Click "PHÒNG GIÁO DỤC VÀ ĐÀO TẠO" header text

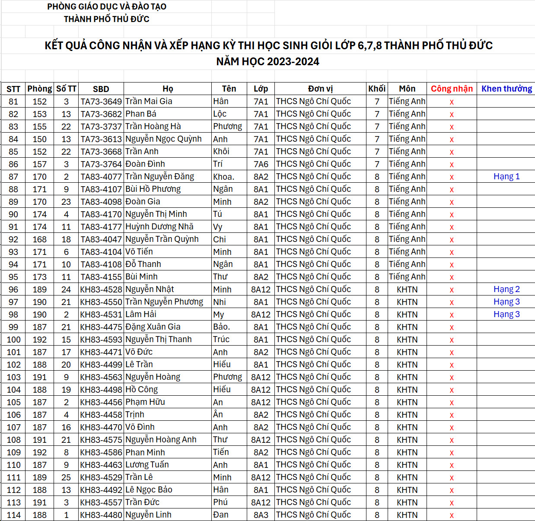pyautogui.click(x=107, y=6)
